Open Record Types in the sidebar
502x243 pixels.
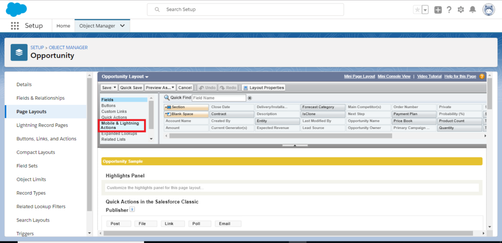pyautogui.click(x=31, y=193)
